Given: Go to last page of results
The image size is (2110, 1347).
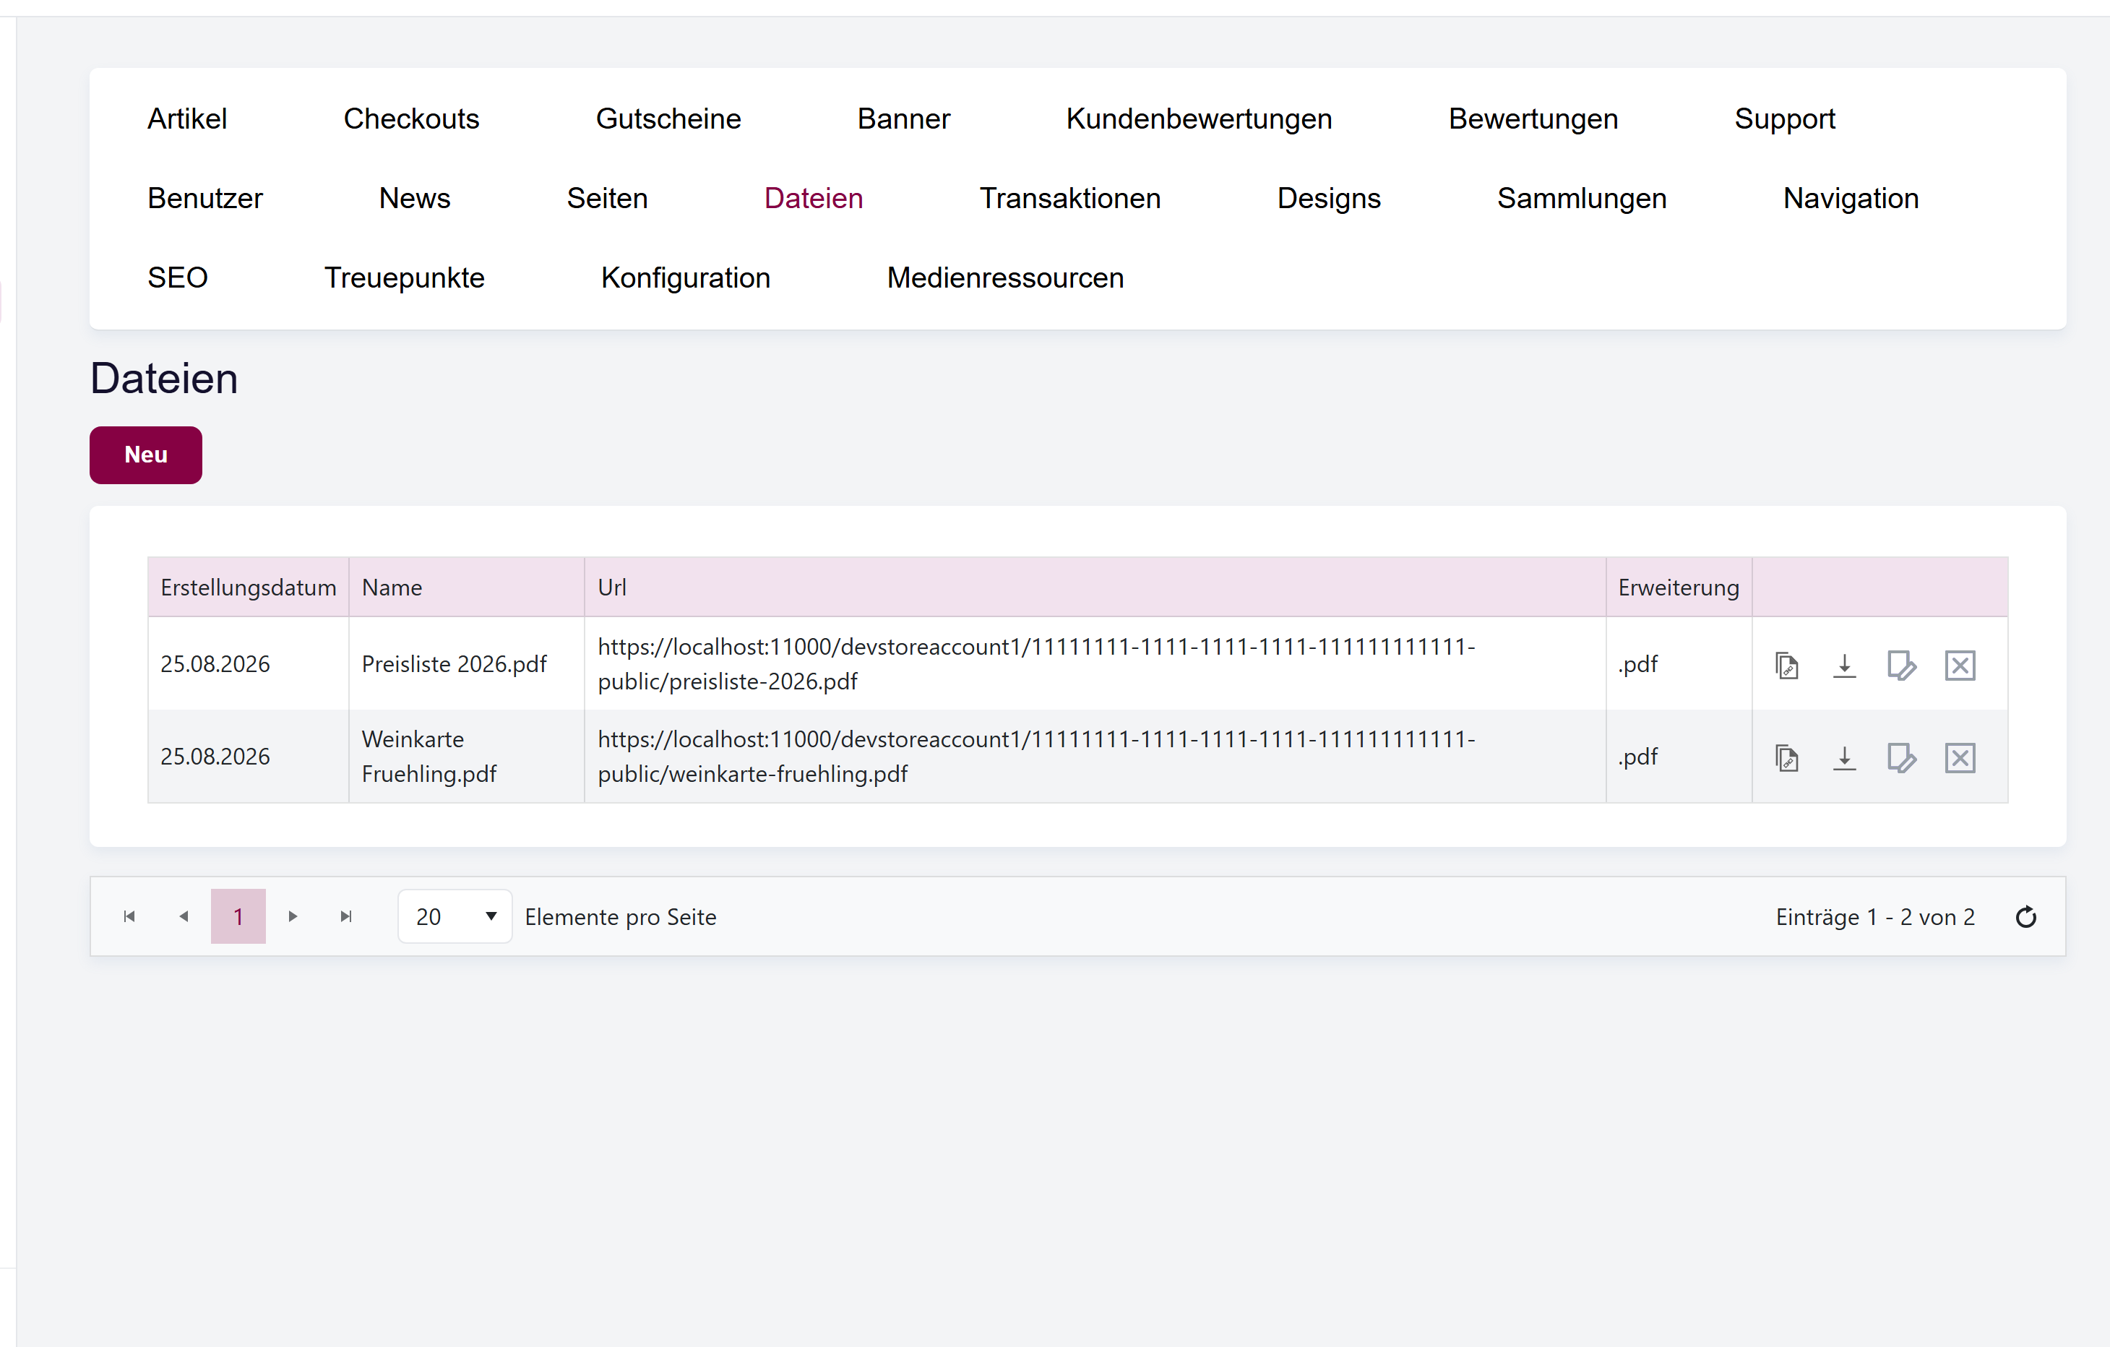Looking at the screenshot, I should pos(346,916).
